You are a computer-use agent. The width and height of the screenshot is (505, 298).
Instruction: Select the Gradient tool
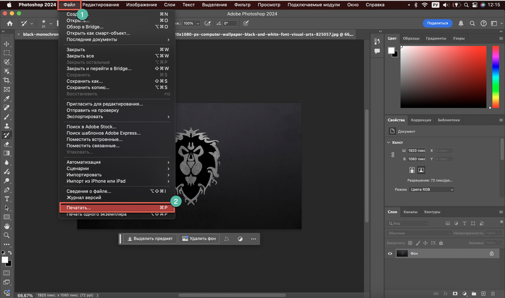6,154
